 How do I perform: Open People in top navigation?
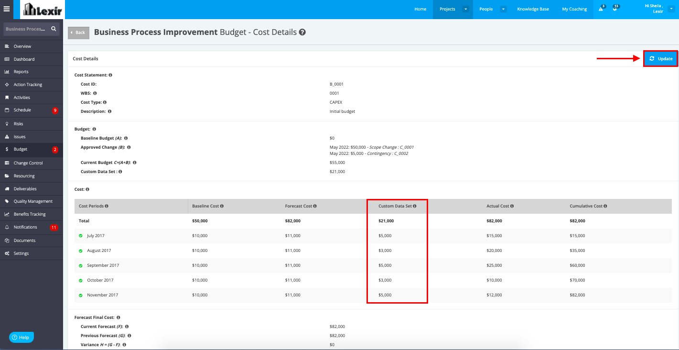486,9
